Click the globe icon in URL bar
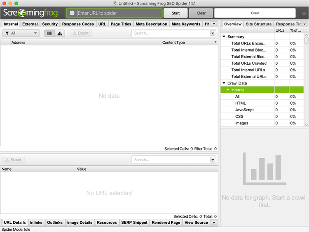 [72, 13]
